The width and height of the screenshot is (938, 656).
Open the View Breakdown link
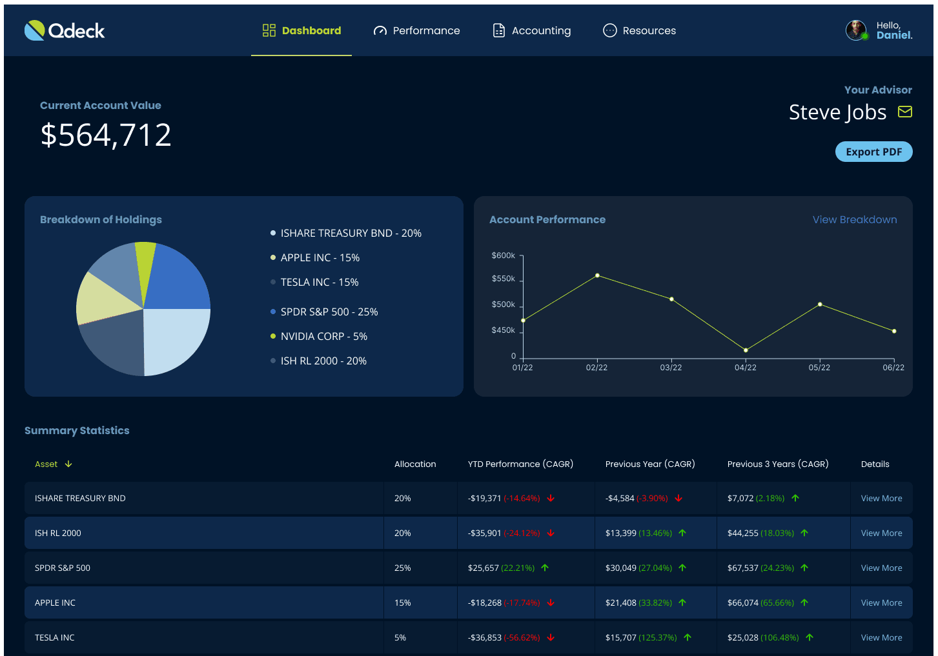855,219
